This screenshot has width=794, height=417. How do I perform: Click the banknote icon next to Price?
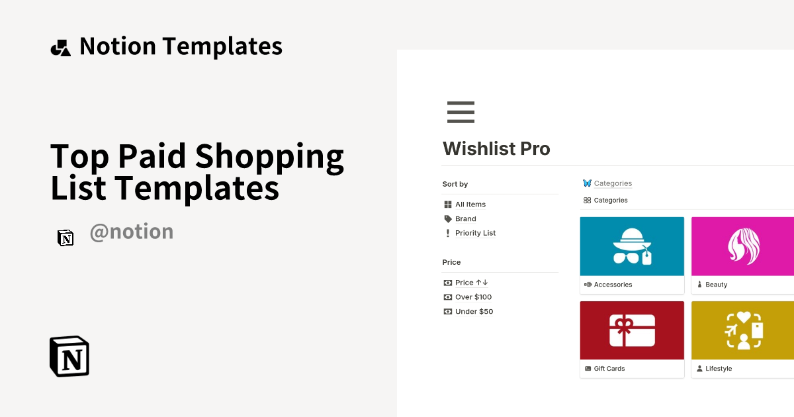pyautogui.click(x=447, y=282)
